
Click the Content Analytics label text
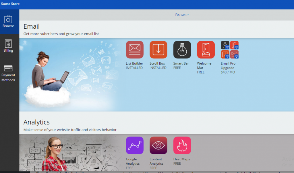click(x=156, y=161)
